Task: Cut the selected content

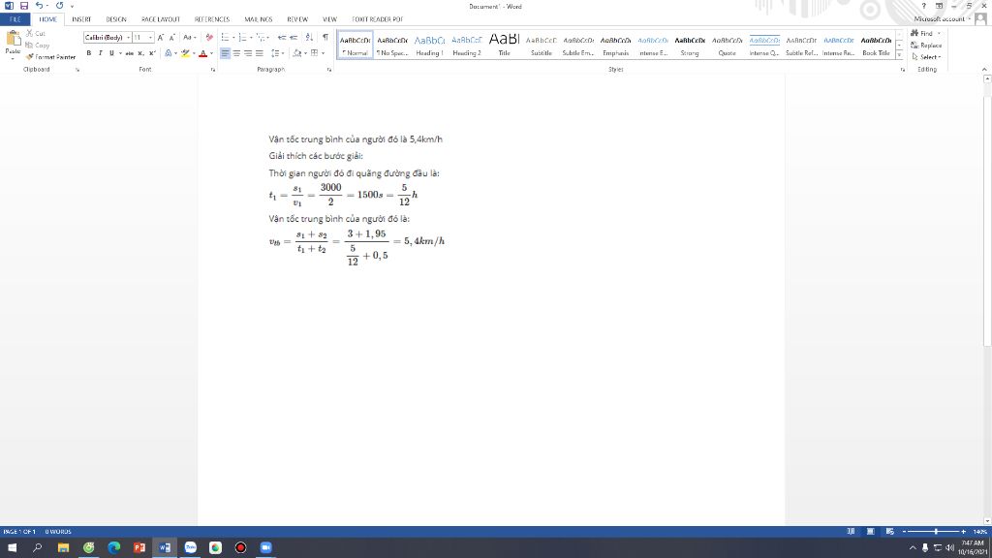Action: click(x=36, y=33)
